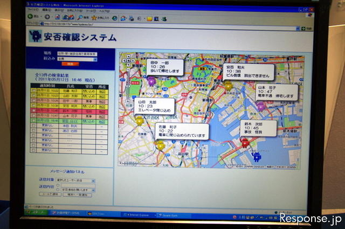Open the ツール menu
345x229 pixels.
click(91, 11)
